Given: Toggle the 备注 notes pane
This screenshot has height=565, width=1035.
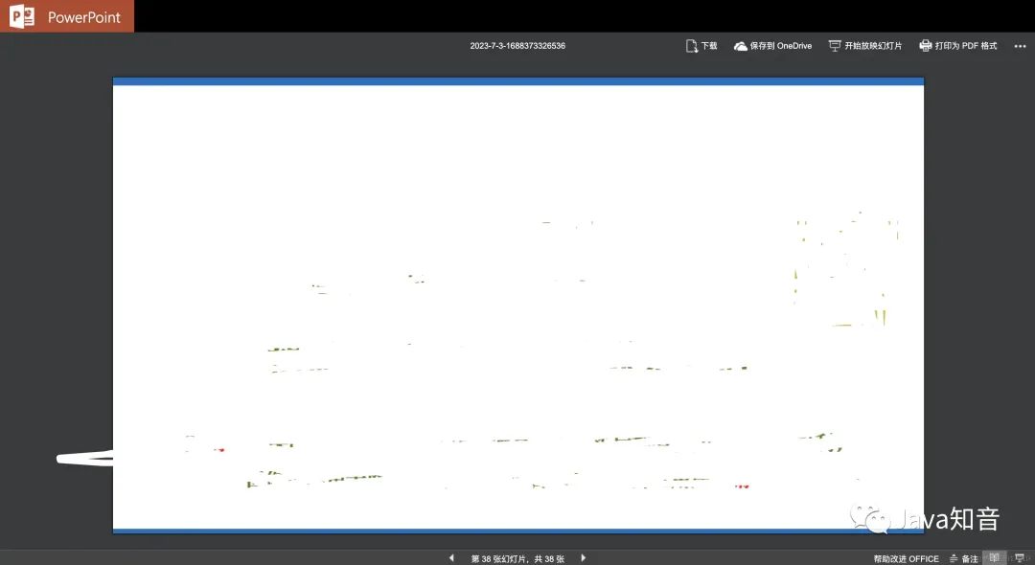Looking at the screenshot, I should (x=964, y=558).
